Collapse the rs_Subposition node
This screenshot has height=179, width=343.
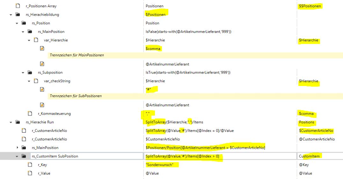point(23,73)
